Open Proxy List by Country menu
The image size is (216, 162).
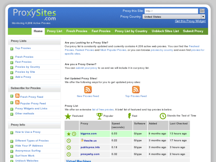coord(131,31)
